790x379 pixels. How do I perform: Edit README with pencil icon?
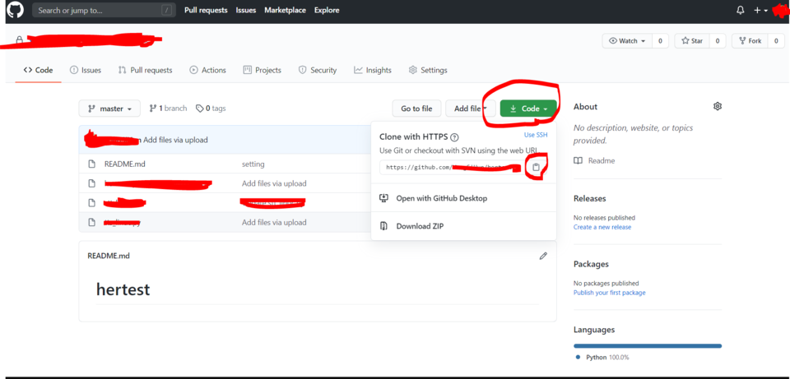click(x=542, y=256)
